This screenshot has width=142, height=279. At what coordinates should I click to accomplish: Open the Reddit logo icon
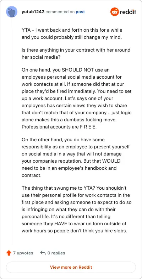coord(114,12)
